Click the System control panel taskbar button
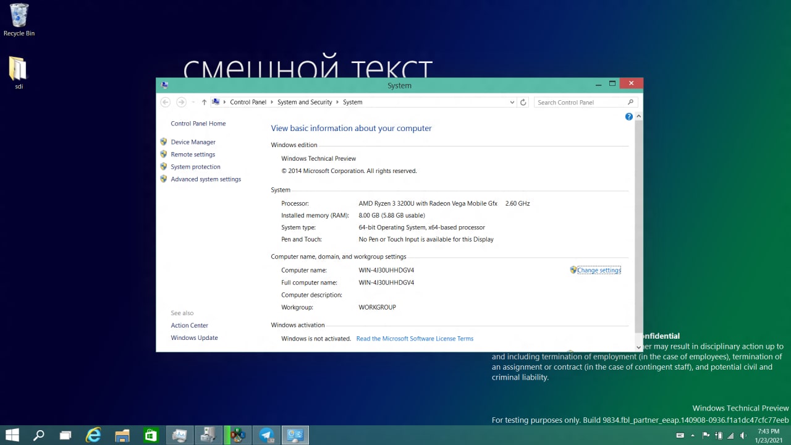The width and height of the screenshot is (791, 445). click(x=295, y=435)
